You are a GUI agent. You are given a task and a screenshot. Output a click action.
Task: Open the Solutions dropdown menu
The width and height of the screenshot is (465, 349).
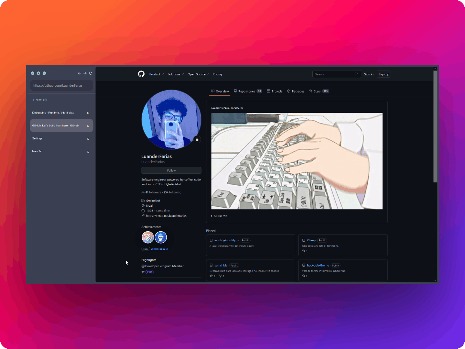point(176,74)
